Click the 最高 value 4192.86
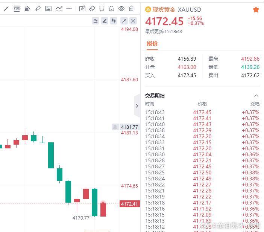Image resolution: width=264 pixels, height=232 pixels. click(x=250, y=59)
